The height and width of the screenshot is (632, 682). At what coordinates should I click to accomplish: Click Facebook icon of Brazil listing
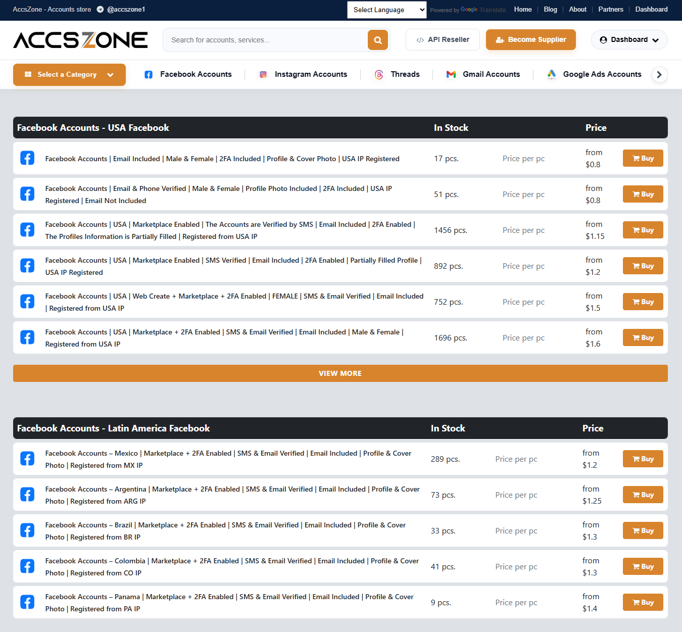coord(27,530)
